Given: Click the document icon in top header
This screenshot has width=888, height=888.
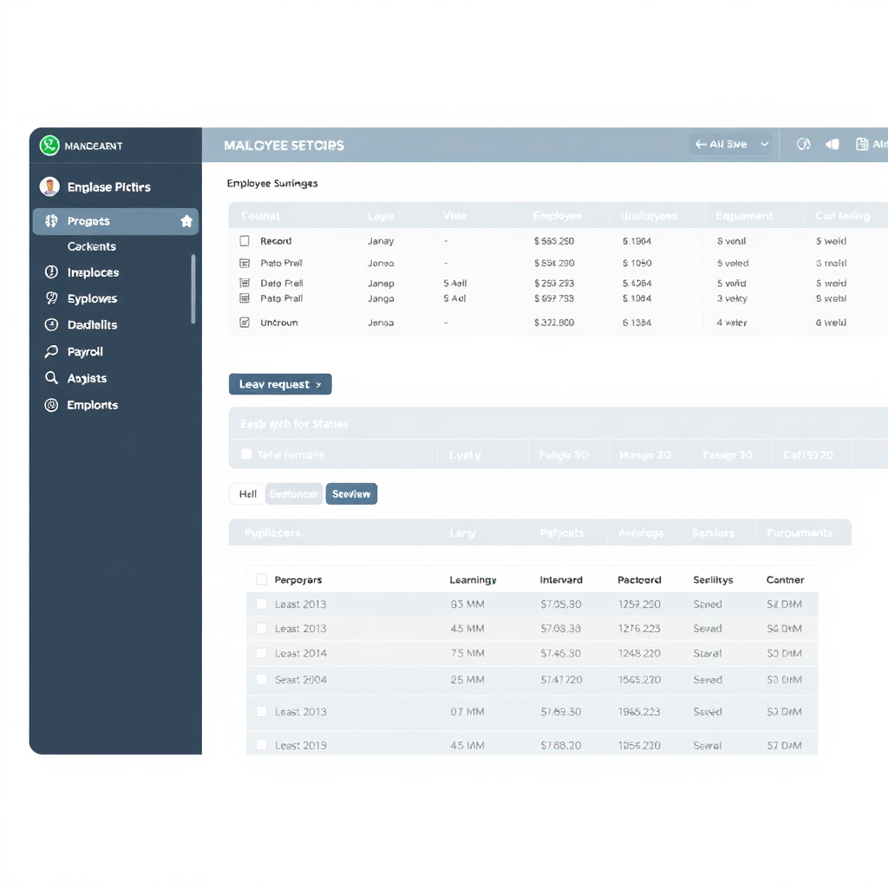Looking at the screenshot, I should tap(862, 145).
